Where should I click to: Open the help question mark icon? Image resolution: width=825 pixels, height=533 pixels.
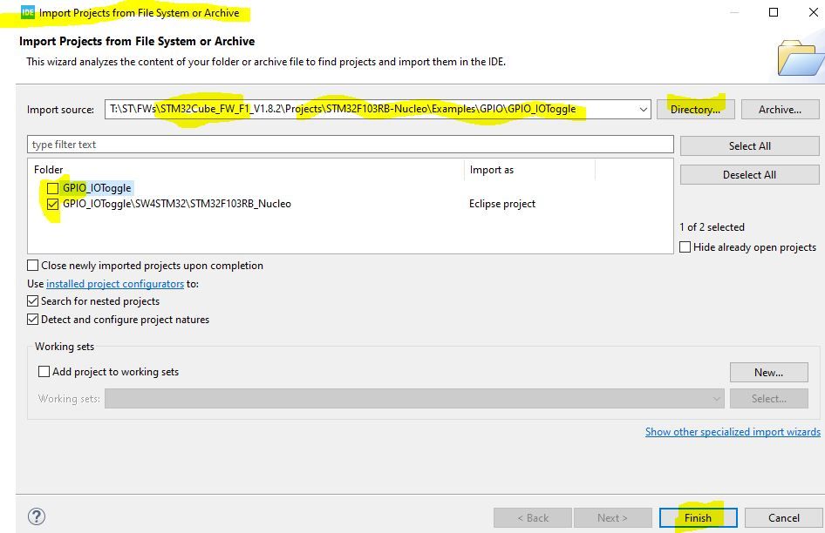(x=37, y=516)
